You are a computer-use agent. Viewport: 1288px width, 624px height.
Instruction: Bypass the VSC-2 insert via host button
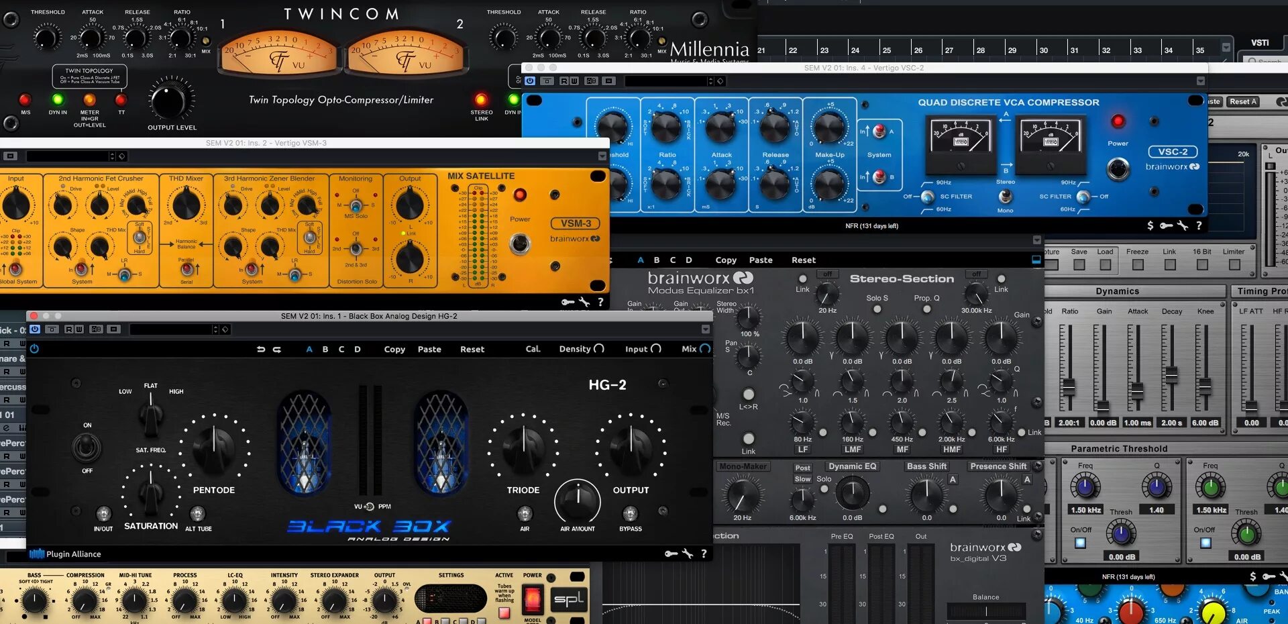click(x=530, y=81)
